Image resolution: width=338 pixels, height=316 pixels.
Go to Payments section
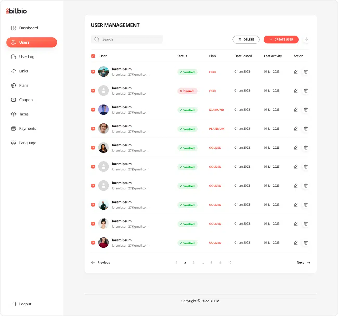pos(27,129)
